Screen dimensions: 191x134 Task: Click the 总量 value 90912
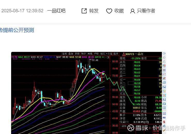coord(136,108)
